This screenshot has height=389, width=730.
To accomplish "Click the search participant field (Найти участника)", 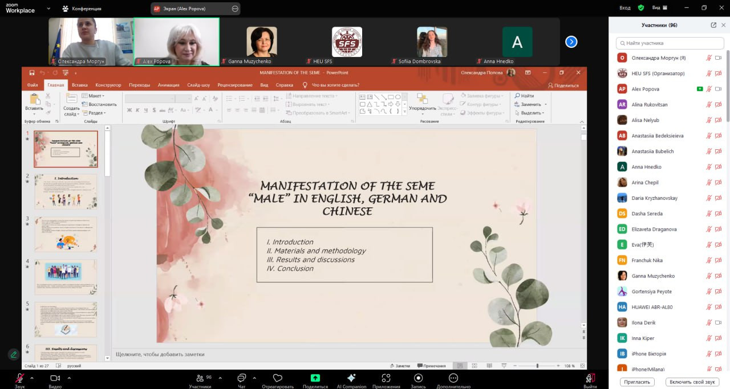I will tap(670, 43).
